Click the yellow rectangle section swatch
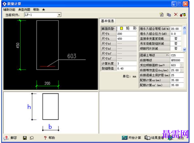194x143 pixels. click(122, 28)
